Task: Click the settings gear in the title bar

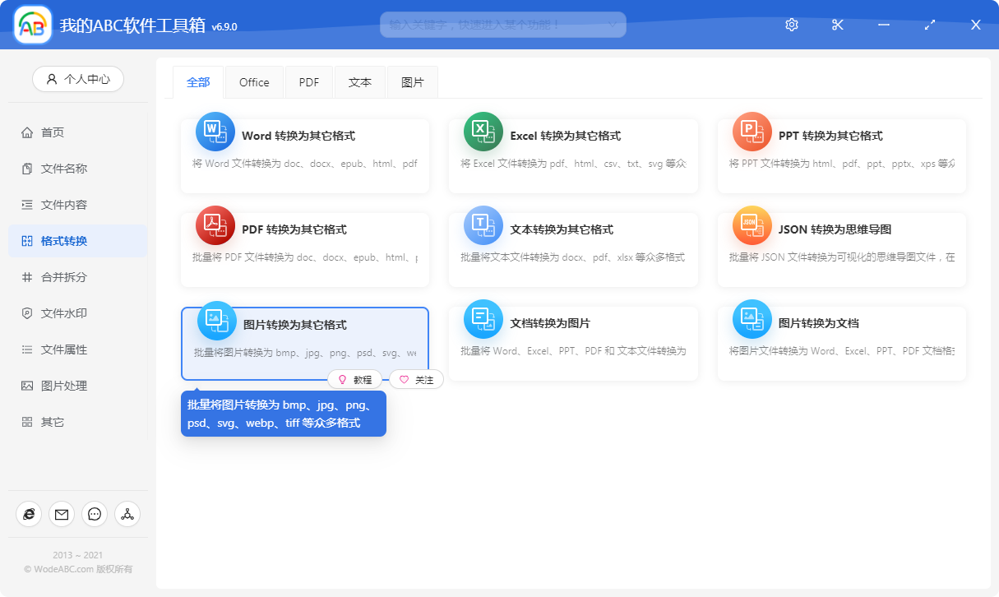Action: coord(791,25)
